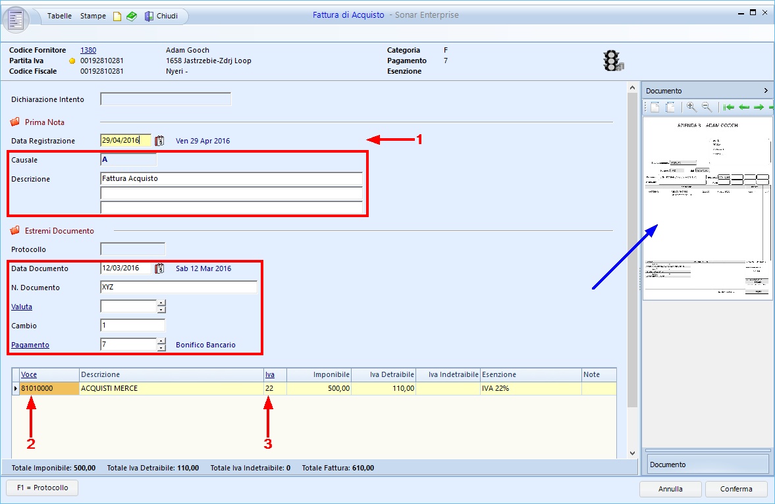Open the Tabelle menu
This screenshot has height=504, width=775.
coord(59,16)
